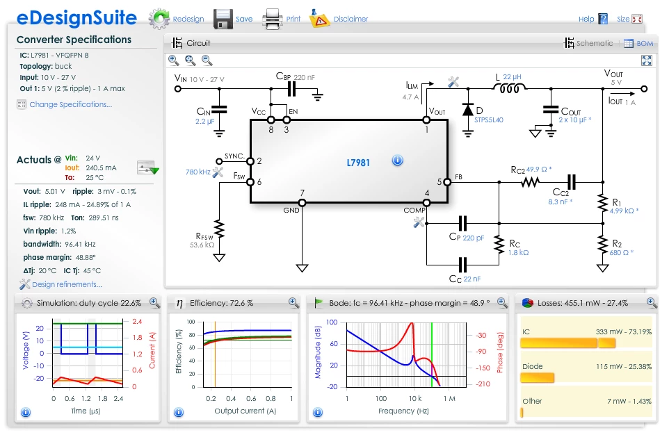Switch to the Schematic view

(589, 43)
